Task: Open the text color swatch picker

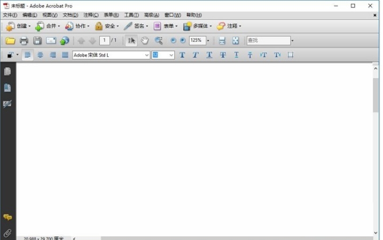Action: (12, 55)
